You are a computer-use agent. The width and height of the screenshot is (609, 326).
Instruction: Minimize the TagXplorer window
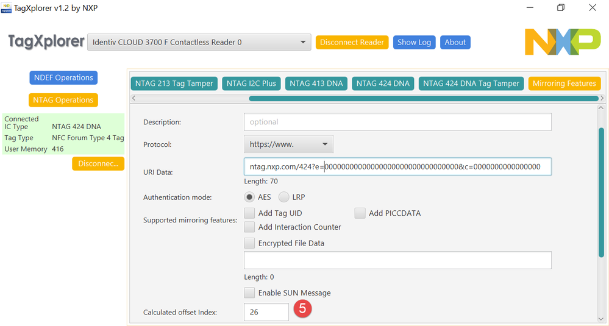[x=529, y=8]
